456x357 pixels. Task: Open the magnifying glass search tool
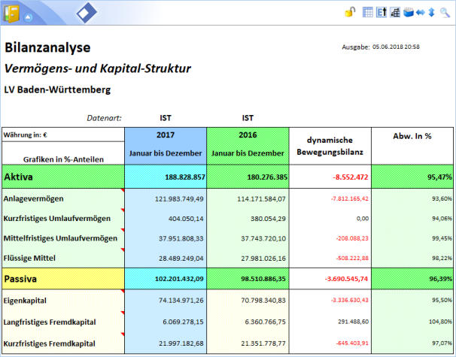click(x=445, y=12)
